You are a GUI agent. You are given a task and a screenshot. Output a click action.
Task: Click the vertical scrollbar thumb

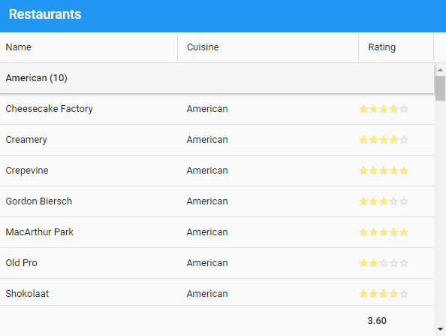(440, 88)
